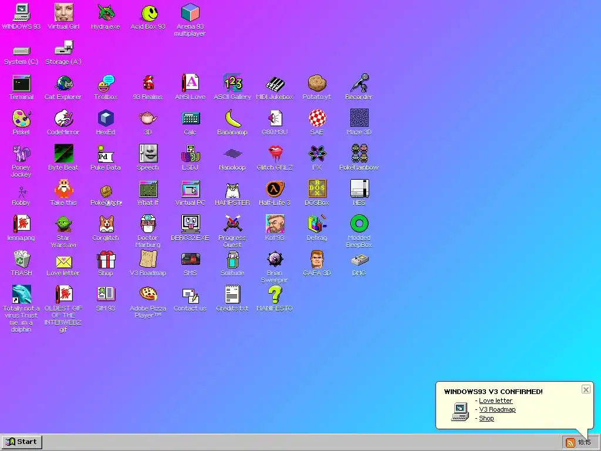The height and width of the screenshot is (451, 601).
Task: Open Brian Sweeper mine icon
Action: 275,259
